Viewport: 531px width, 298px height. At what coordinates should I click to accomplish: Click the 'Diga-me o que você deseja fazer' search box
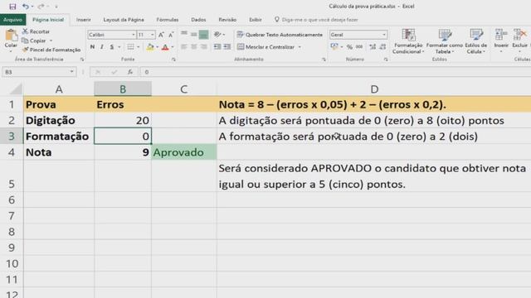(319, 20)
